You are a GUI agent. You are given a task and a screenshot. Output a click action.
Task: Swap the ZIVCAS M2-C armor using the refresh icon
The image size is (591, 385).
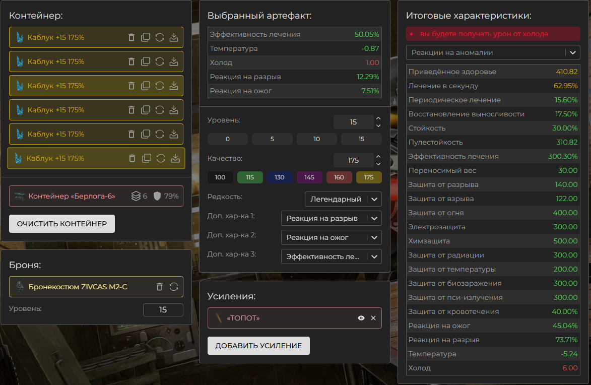174,287
